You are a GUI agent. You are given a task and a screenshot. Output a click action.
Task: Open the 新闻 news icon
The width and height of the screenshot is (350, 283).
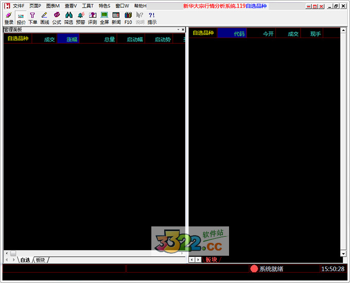116,18
